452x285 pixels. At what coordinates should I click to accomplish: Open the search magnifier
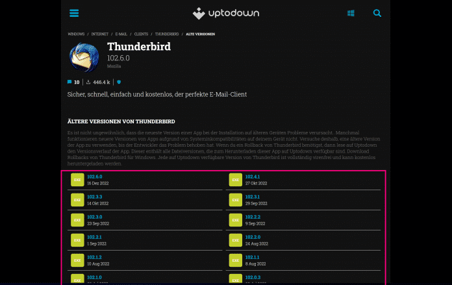pos(377,13)
